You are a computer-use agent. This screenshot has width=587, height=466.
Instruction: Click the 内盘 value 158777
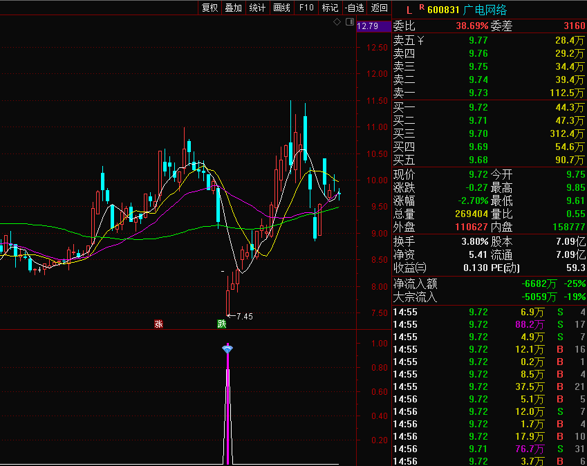[x=569, y=227]
